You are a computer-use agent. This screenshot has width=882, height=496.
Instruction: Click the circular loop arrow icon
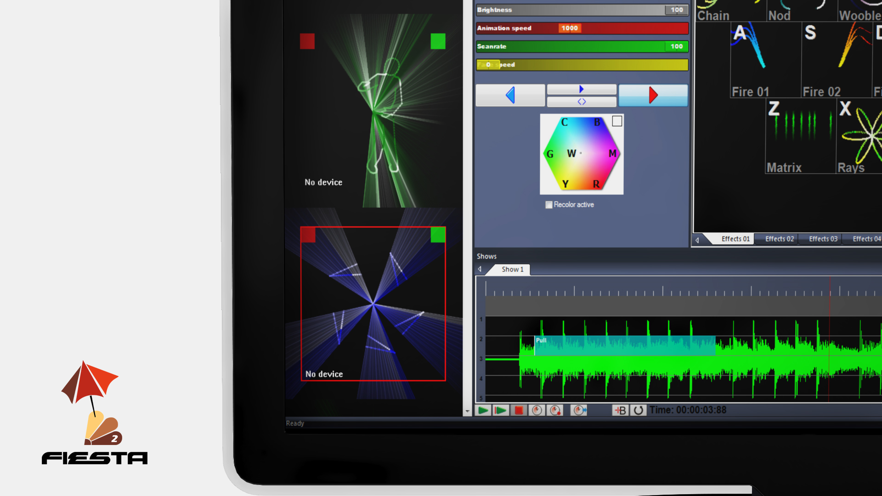pyautogui.click(x=639, y=410)
